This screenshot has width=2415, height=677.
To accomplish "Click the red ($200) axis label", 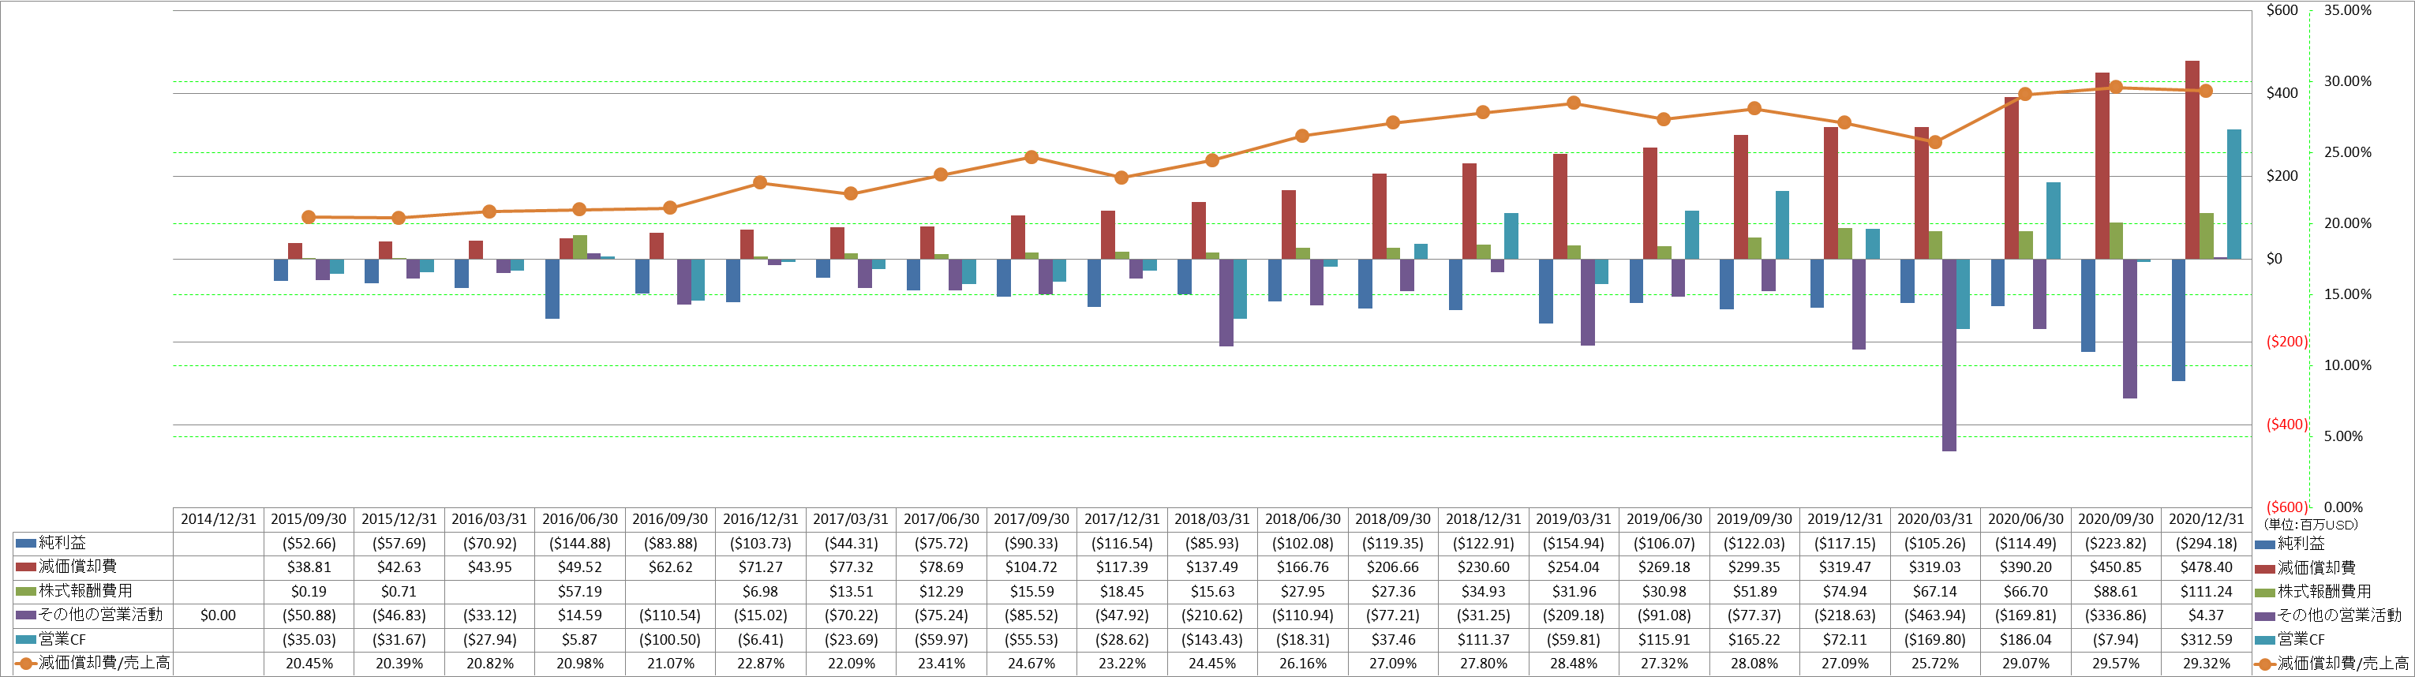I will 2286,342.
